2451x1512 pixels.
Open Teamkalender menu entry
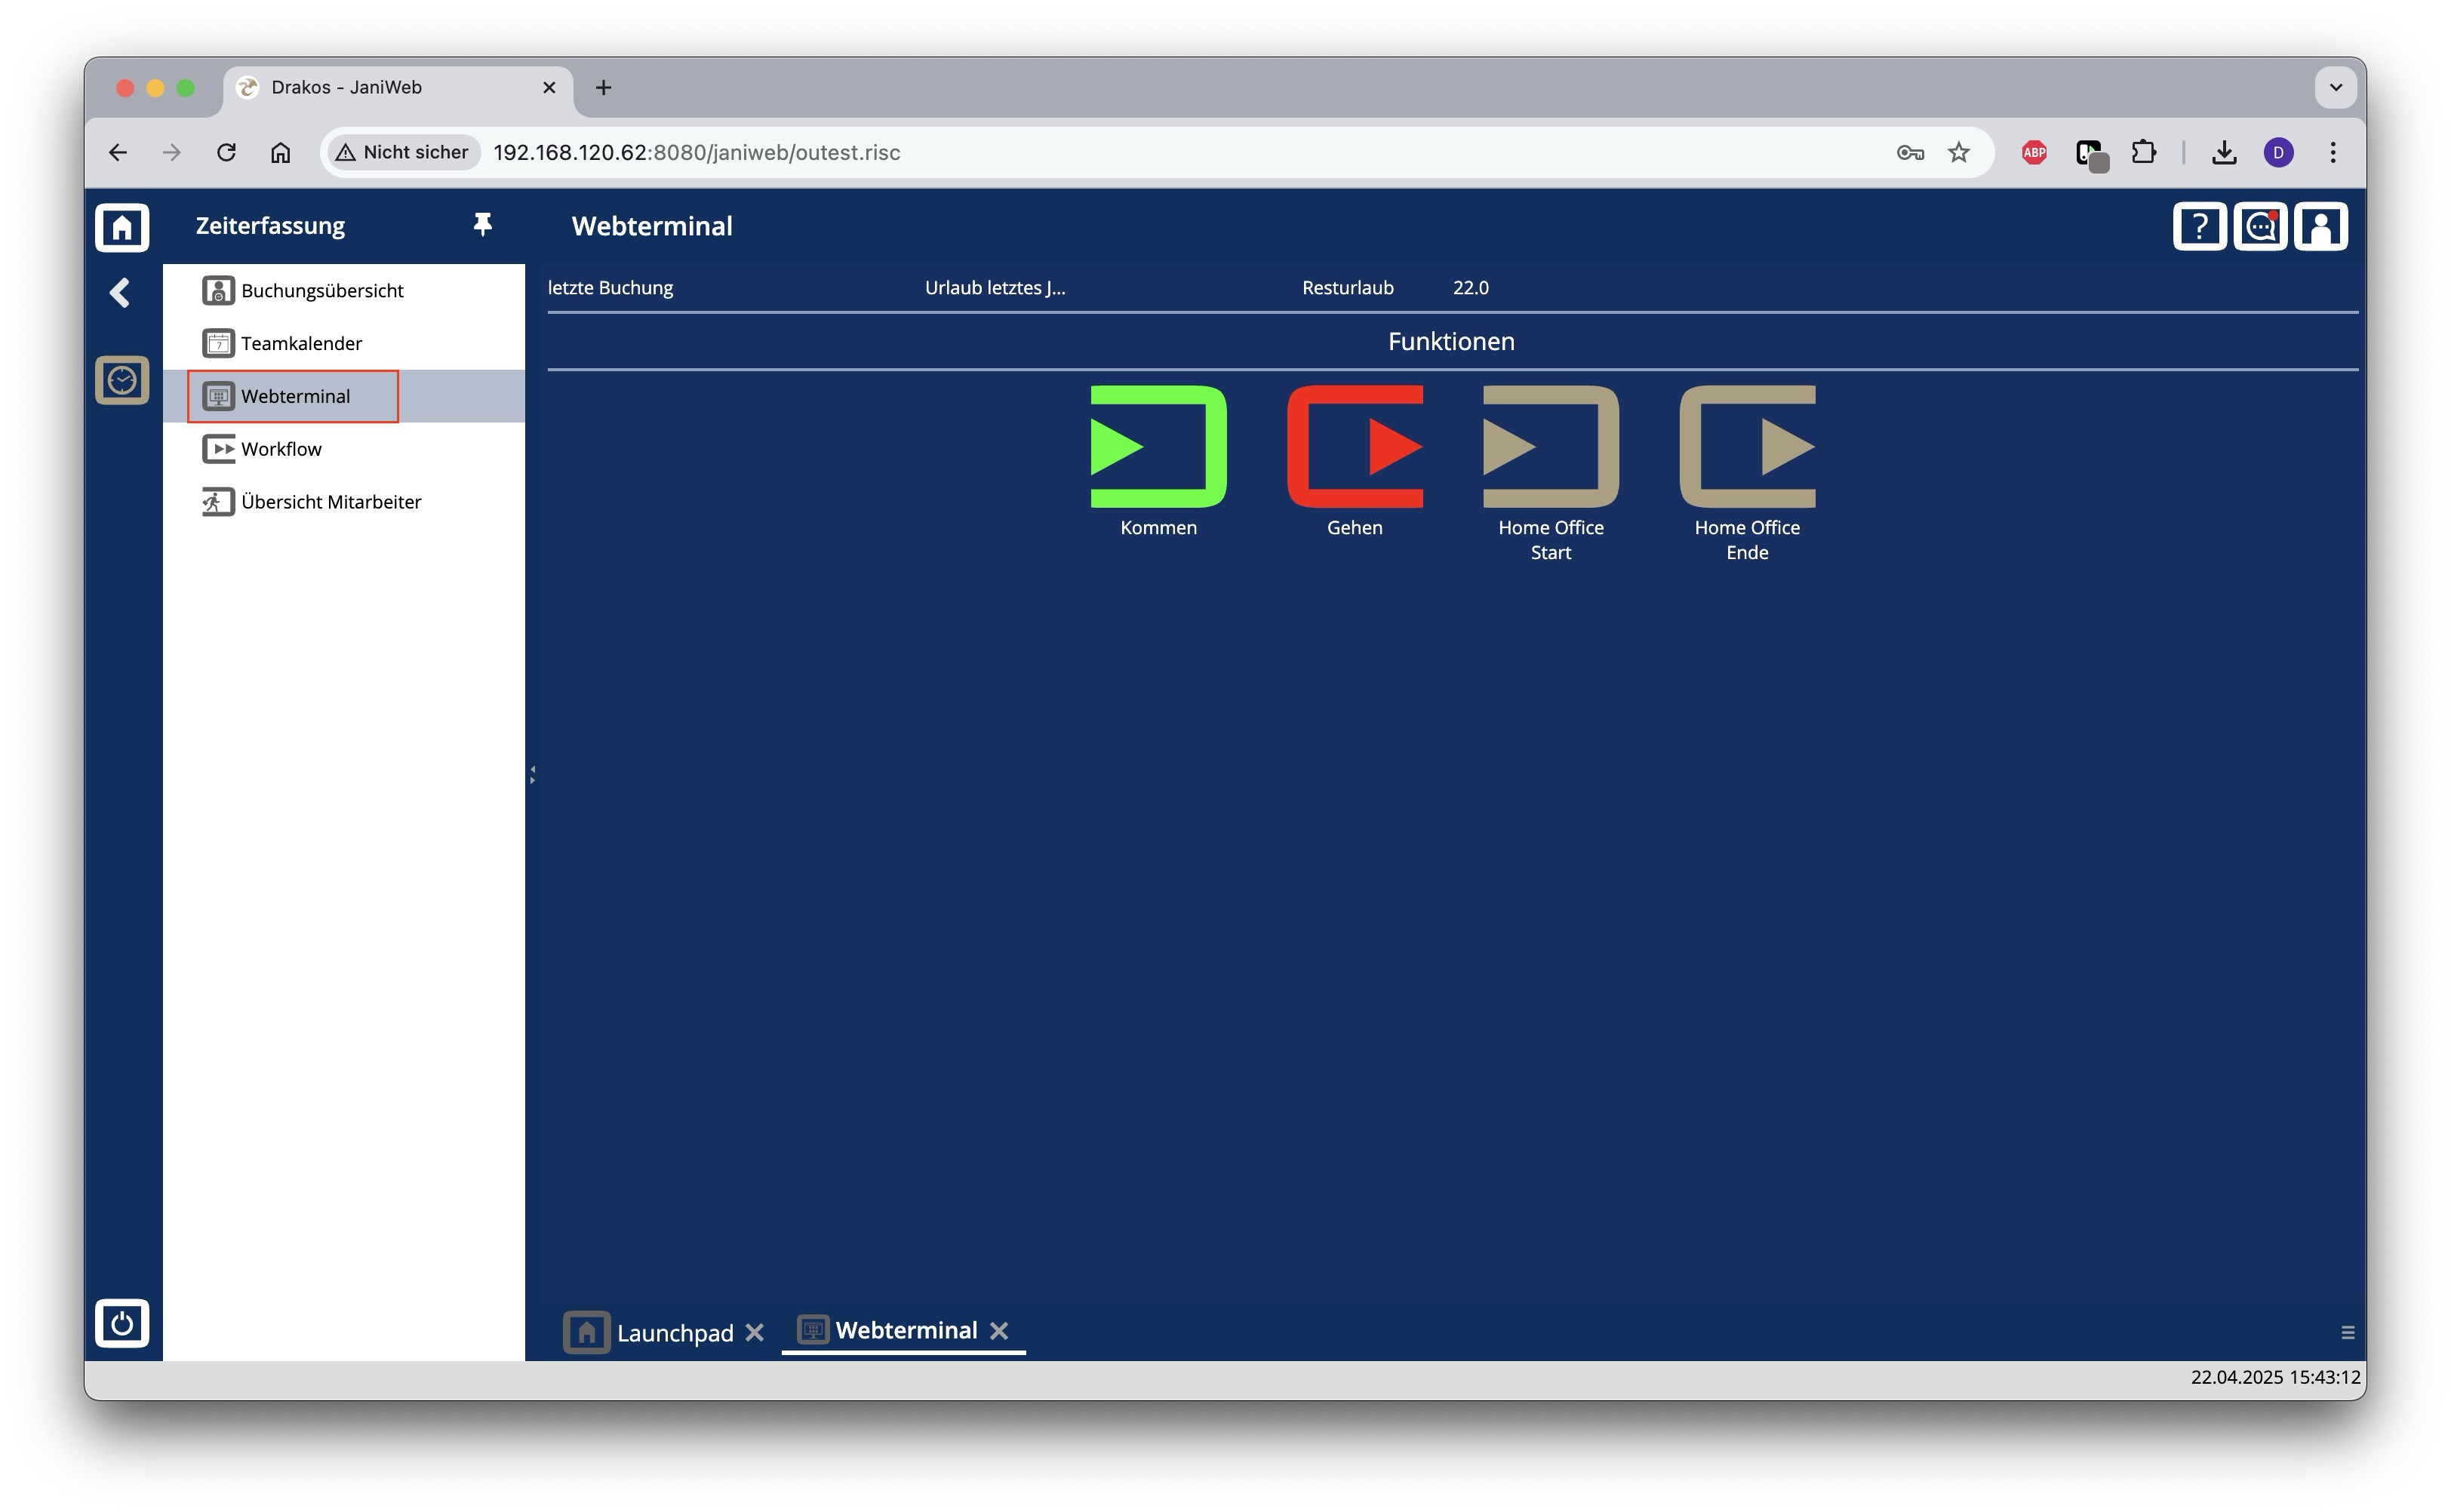point(344,343)
